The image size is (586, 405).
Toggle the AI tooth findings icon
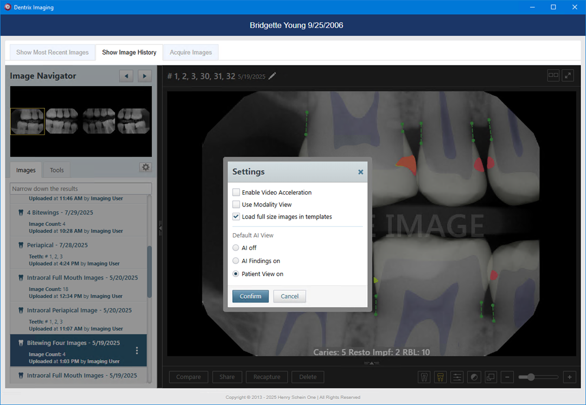coord(424,377)
